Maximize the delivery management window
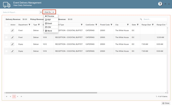Viewport: 172px width, 107px height. [x=165, y=4]
